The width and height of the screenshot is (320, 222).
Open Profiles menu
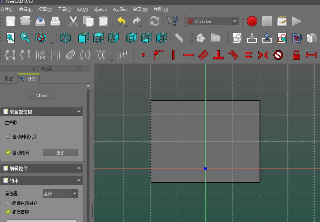(120, 9)
